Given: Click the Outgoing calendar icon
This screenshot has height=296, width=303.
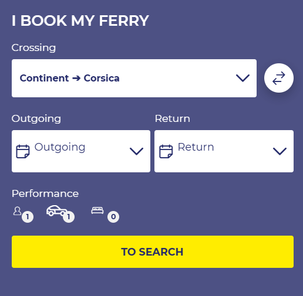Looking at the screenshot, I should coord(23,151).
